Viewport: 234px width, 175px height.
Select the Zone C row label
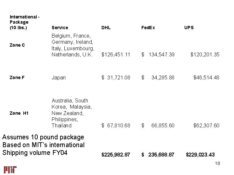(17, 45)
